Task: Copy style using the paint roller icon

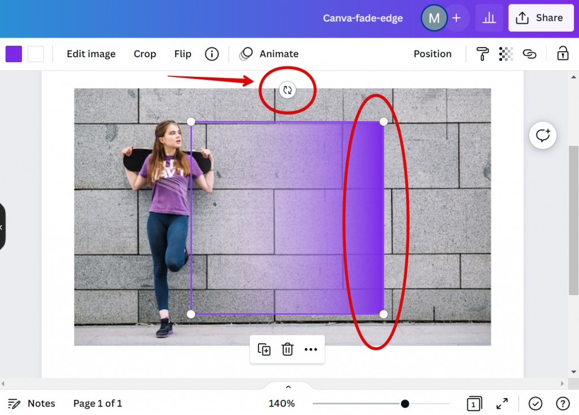Action: (x=482, y=54)
